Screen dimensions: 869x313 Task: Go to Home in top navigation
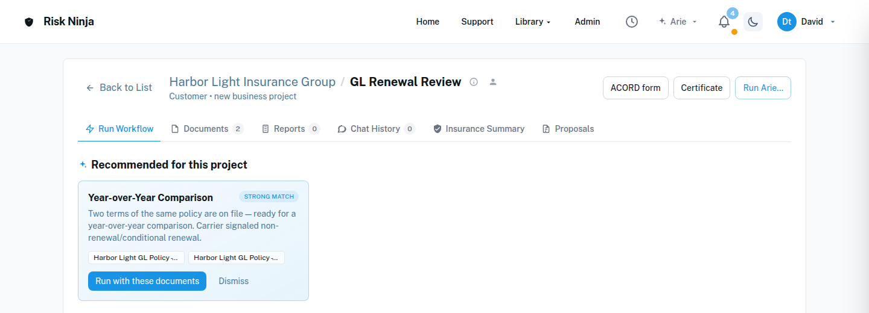point(428,22)
